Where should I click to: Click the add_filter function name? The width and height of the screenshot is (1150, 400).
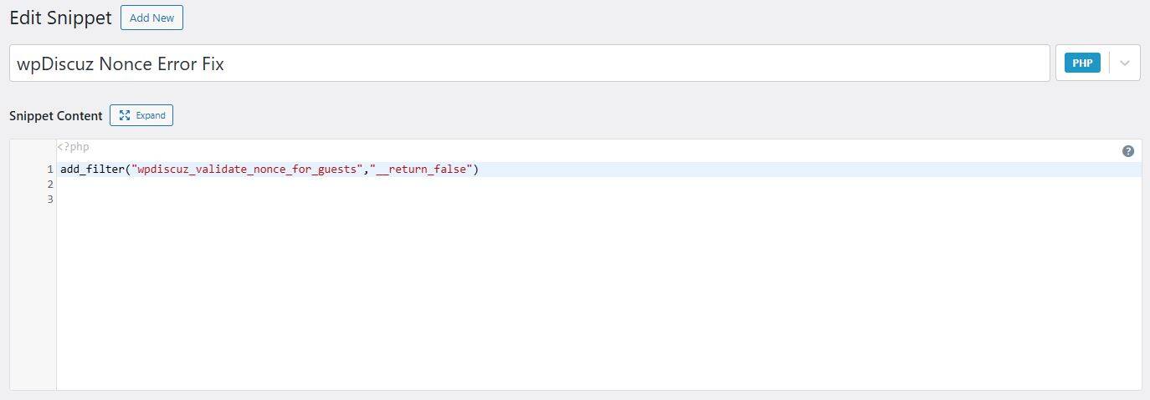92,170
